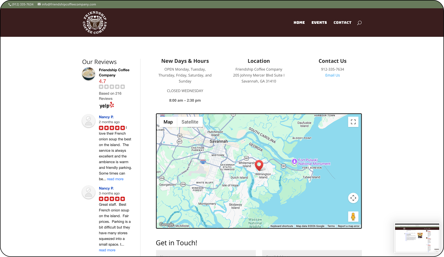Click Report a map error

pos(348,226)
